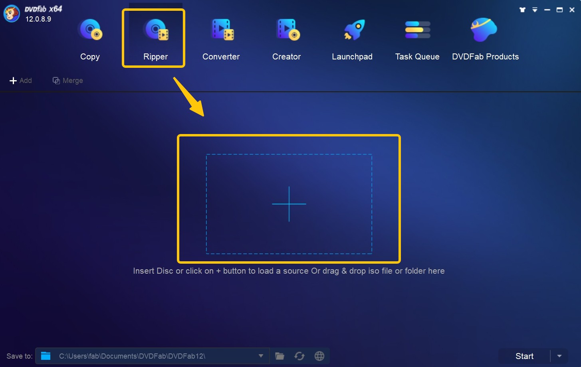
Task: Start the ripping process
Action: [524, 356]
